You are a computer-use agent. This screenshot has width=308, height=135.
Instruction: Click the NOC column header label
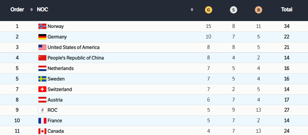42,10
